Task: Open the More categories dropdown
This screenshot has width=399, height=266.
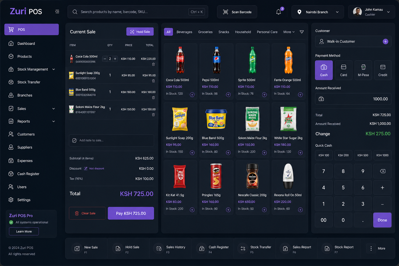Action: click(x=289, y=32)
